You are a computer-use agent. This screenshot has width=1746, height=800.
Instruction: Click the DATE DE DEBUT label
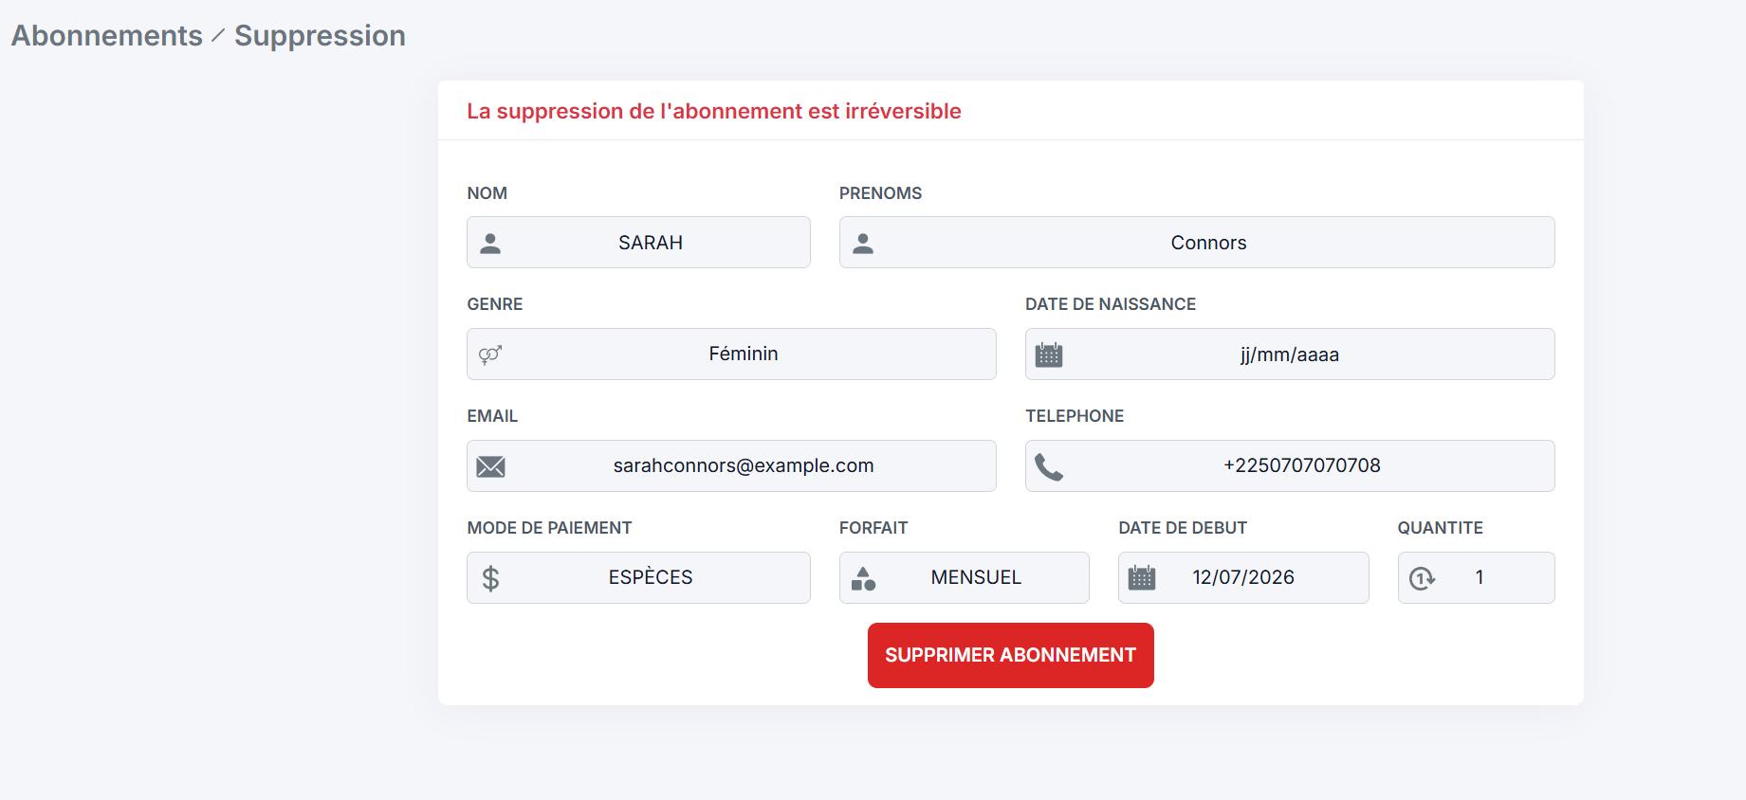[x=1183, y=528]
